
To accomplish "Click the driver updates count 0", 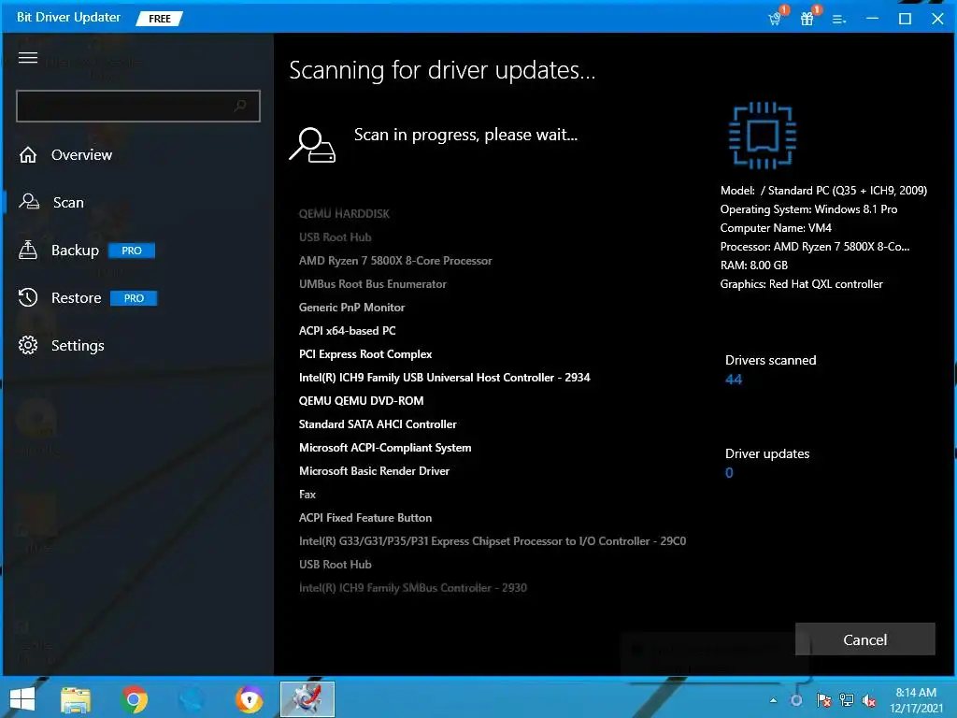I will [729, 472].
